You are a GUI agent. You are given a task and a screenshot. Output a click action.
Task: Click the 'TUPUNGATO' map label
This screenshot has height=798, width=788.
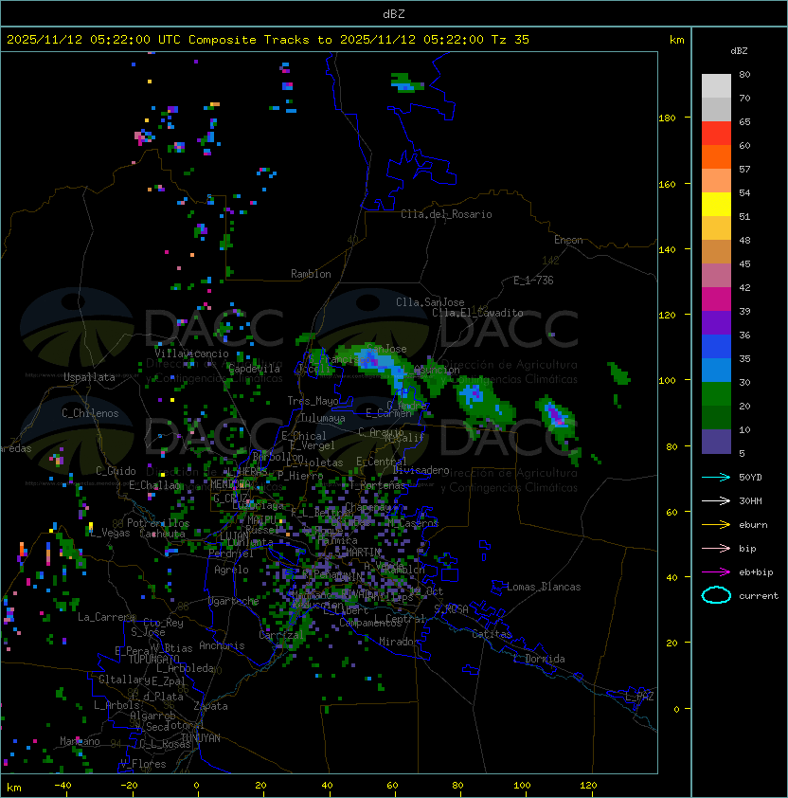tap(153, 659)
